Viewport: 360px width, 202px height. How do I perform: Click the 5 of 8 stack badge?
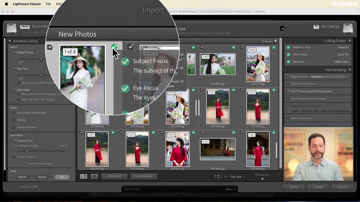252,50
